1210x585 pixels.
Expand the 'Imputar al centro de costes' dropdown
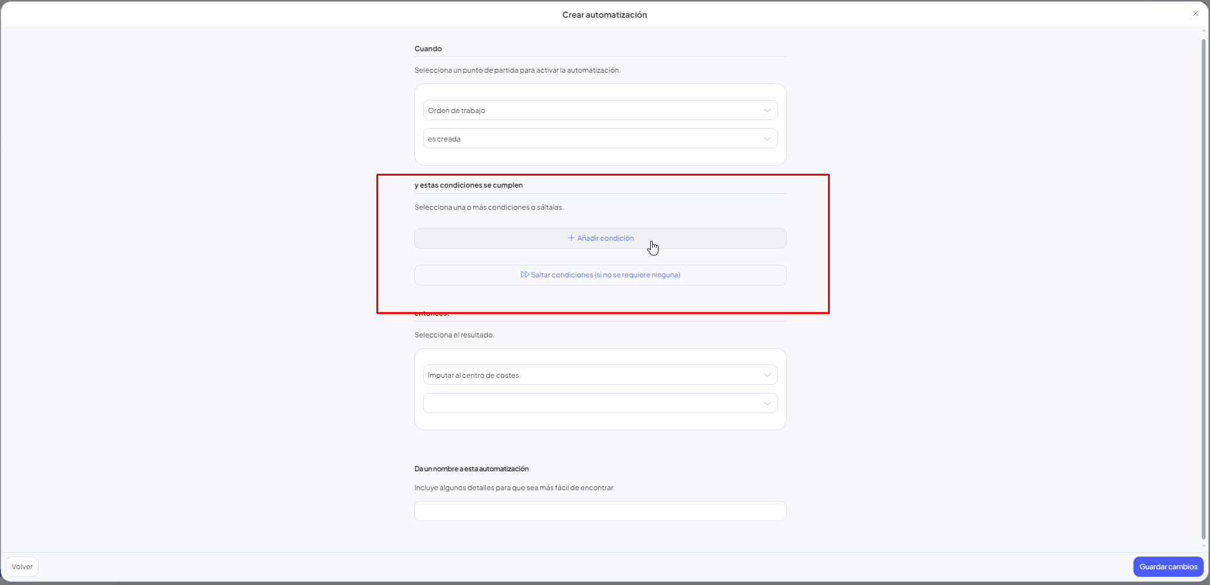click(600, 375)
